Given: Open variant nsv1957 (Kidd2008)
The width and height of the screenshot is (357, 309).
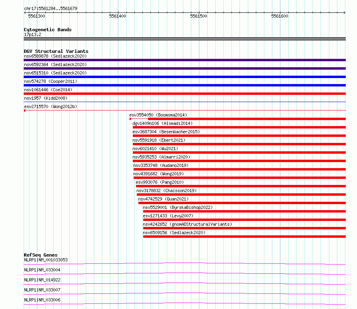Looking at the screenshot, I should tap(46, 98).
